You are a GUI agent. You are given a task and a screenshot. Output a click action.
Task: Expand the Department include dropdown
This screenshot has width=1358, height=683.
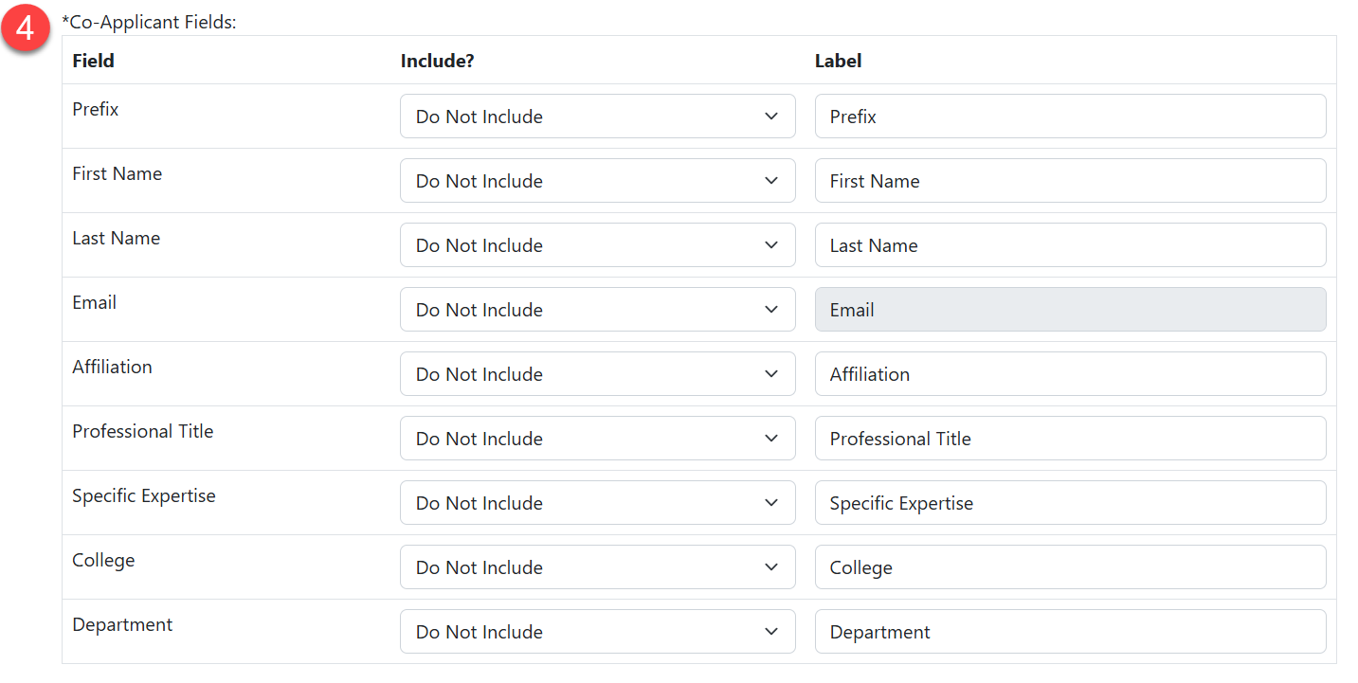(x=597, y=632)
